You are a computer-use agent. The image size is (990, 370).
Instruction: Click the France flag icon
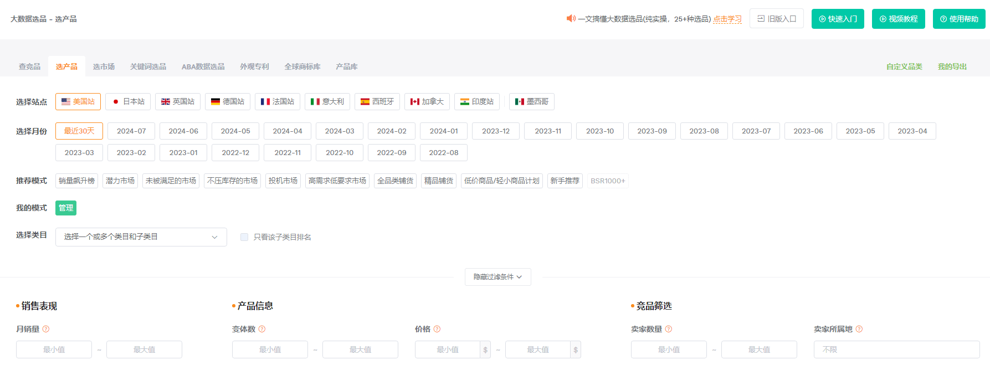(265, 101)
